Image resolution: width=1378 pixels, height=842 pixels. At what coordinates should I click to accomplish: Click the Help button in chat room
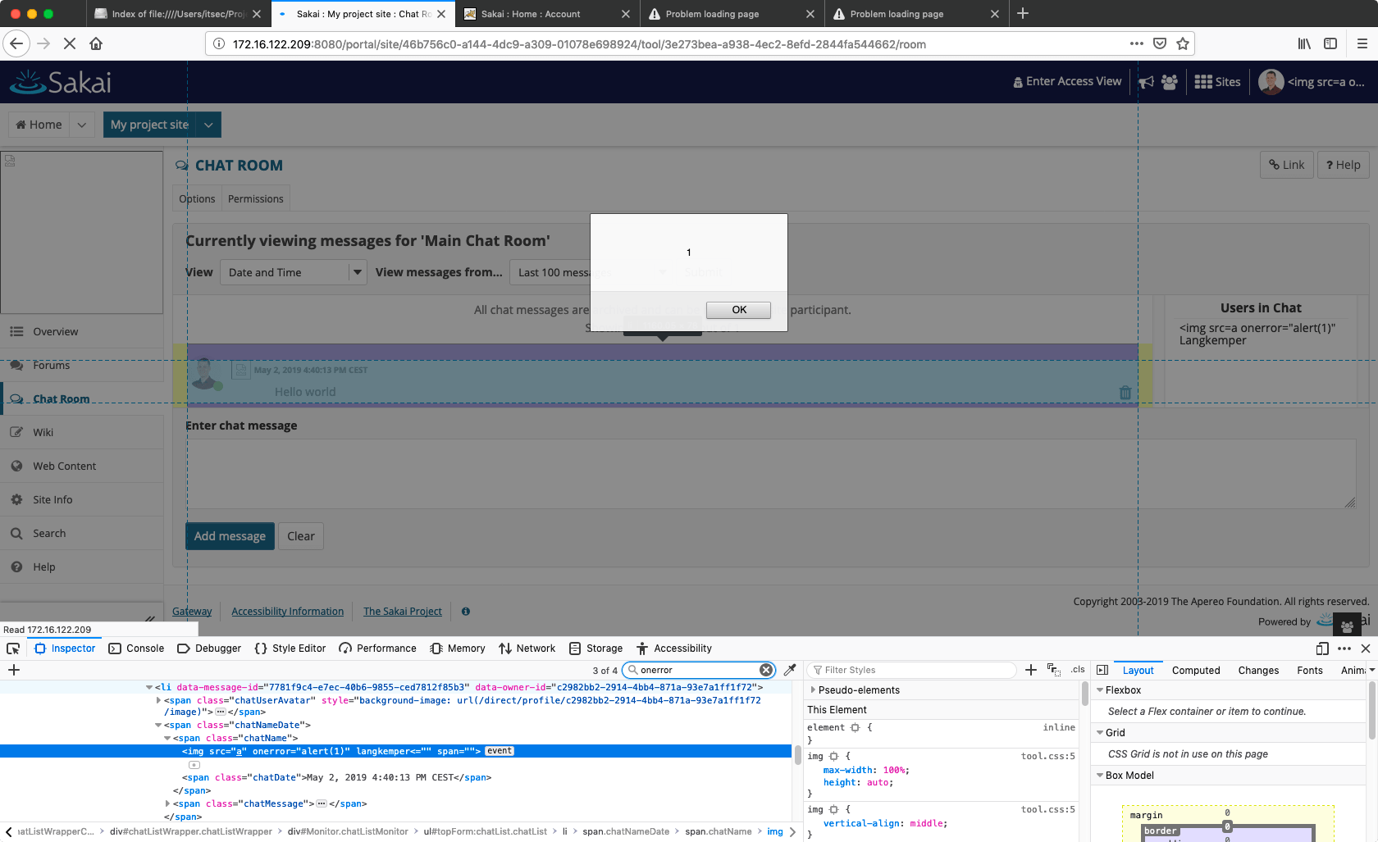[1343, 165]
